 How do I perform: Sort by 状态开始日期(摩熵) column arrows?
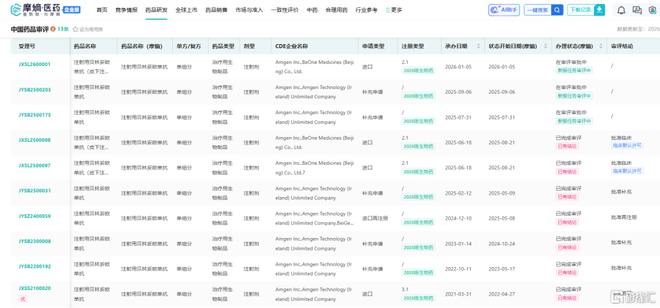(x=546, y=46)
